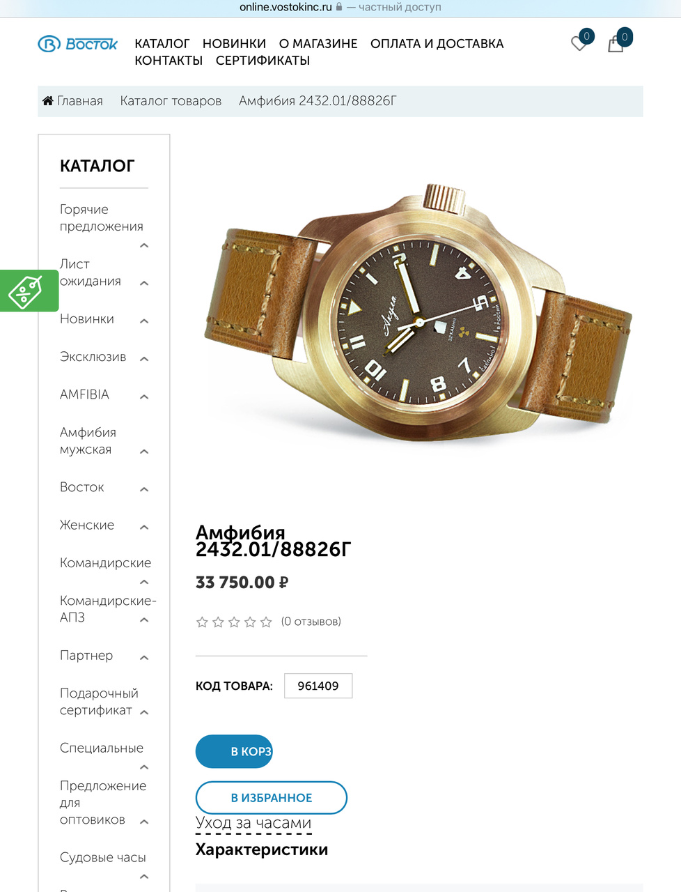The image size is (681, 892).
Task: Rate the product with the fifth star
Action: coord(266,622)
